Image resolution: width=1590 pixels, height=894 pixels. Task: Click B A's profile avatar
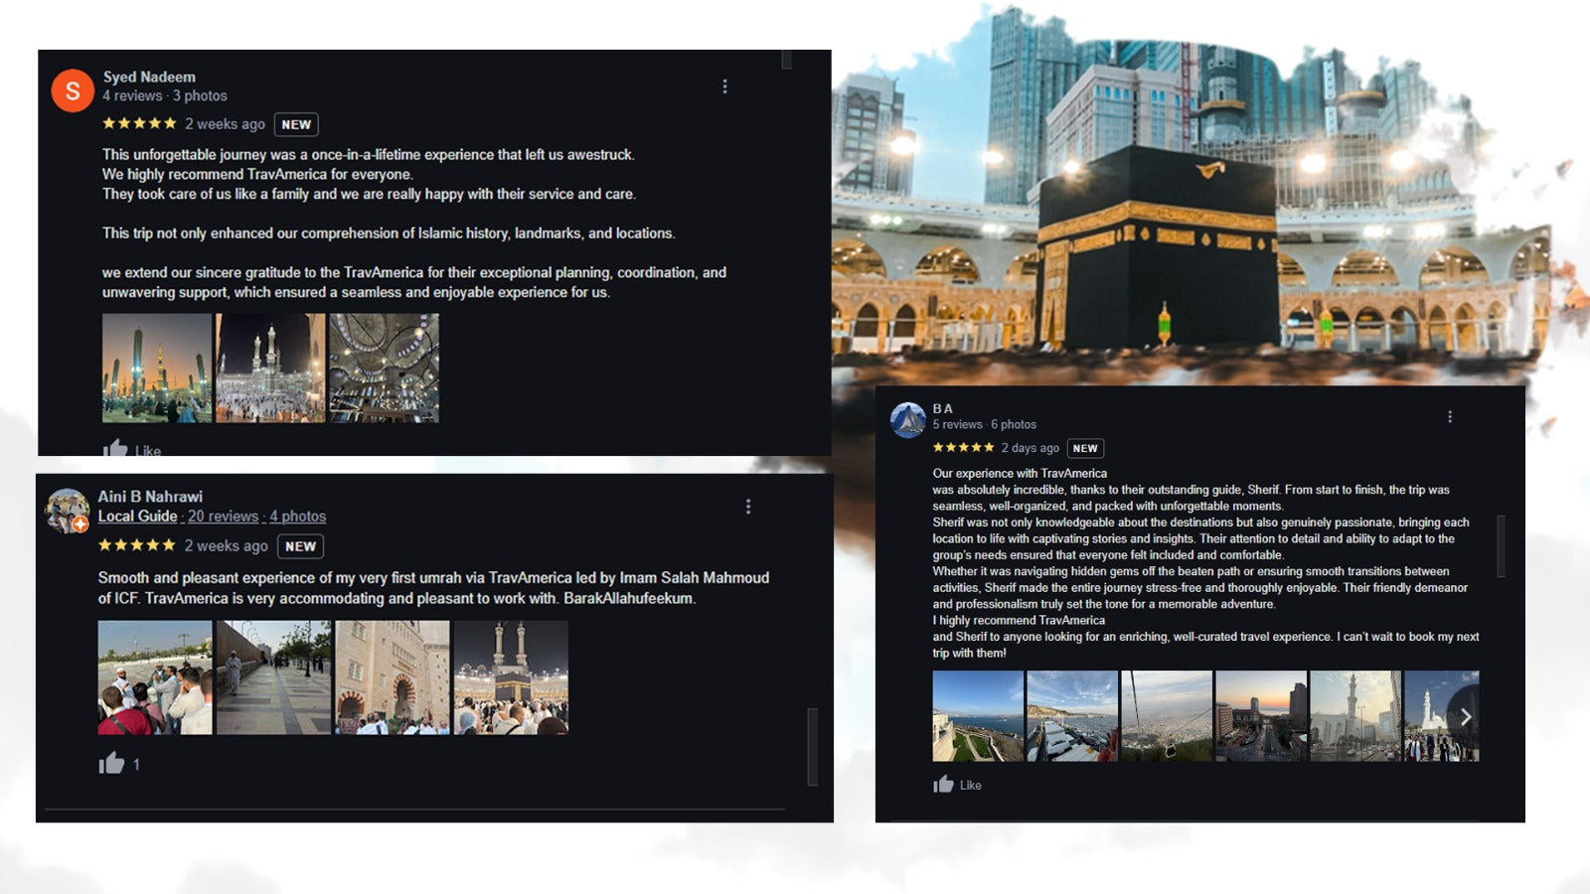908,420
